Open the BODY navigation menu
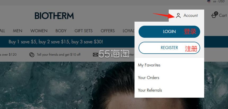The width and height of the screenshot is (228, 109). click(61, 31)
